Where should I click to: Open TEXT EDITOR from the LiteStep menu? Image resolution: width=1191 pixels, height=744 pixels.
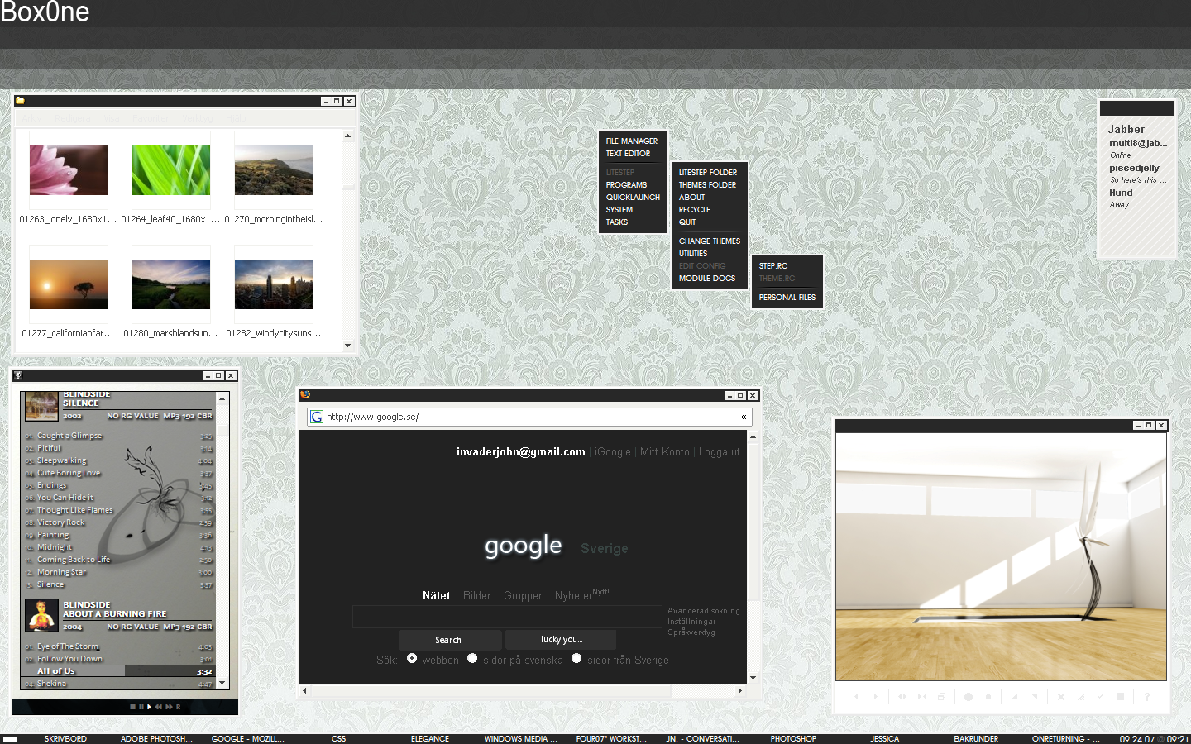pyautogui.click(x=628, y=154)
